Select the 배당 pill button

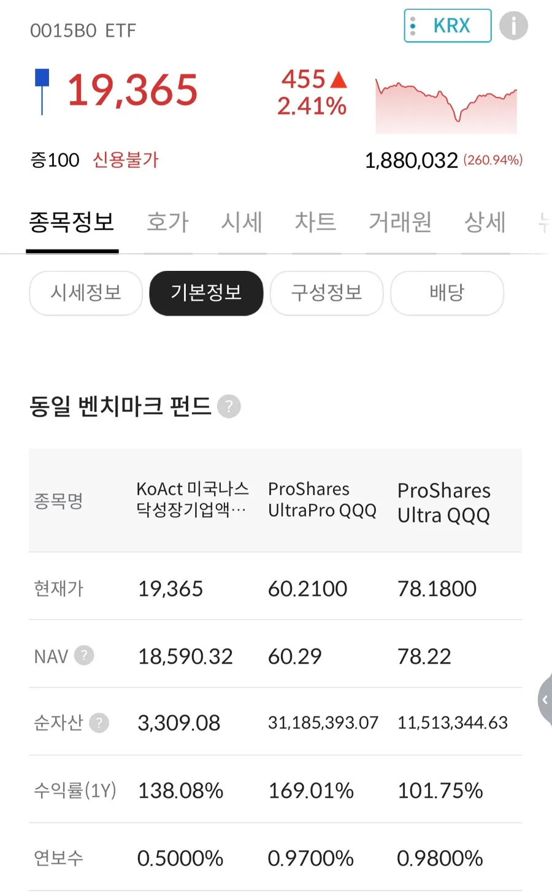(447, 293)
